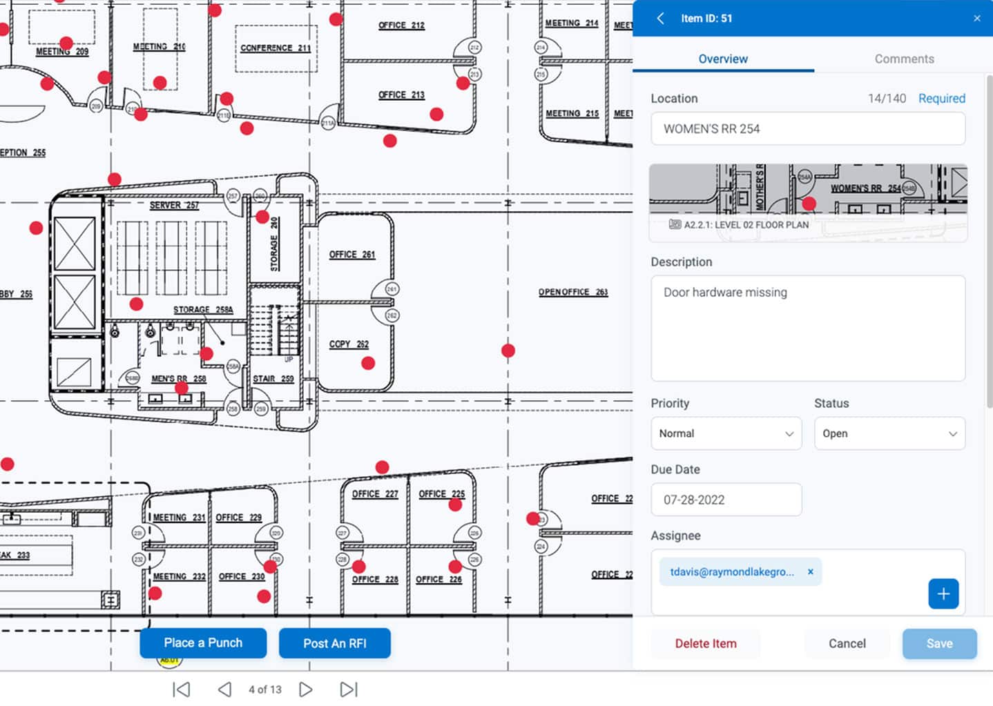This screenshot has width=993, height=706.
Task: Select the punch marker in Copy 262
Action: (x=368, y=363)
